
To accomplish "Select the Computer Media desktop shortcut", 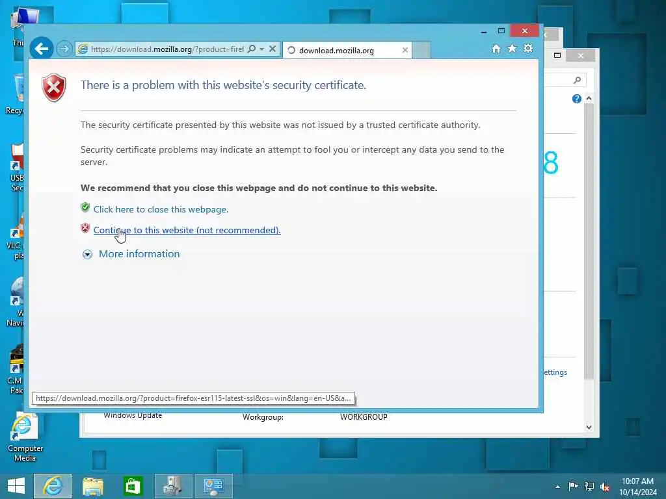I will 25,437.
